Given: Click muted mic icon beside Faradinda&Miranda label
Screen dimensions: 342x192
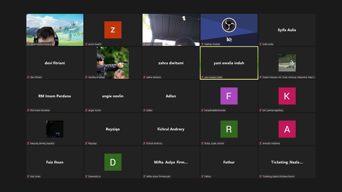Looking at the screenshot, I should click(203, 110).
